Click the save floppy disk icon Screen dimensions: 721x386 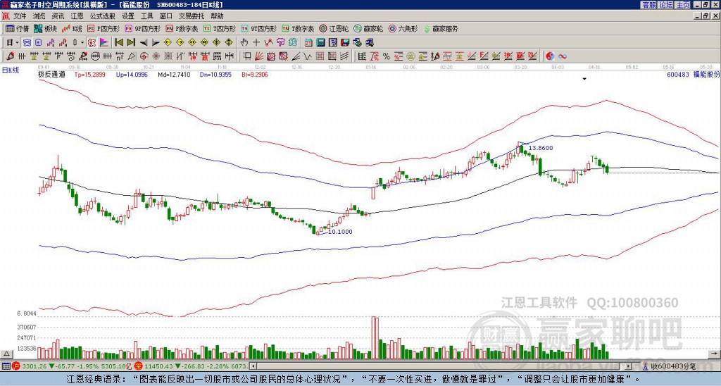point(345,42)
